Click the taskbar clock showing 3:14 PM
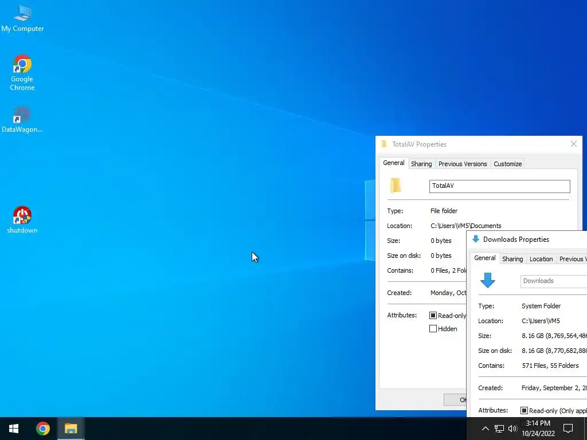The height and width of the screenshot is (440, 587). (x=538, y=423)
